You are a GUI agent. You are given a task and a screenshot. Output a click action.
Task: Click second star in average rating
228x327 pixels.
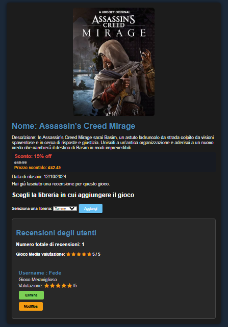point(73,254)
